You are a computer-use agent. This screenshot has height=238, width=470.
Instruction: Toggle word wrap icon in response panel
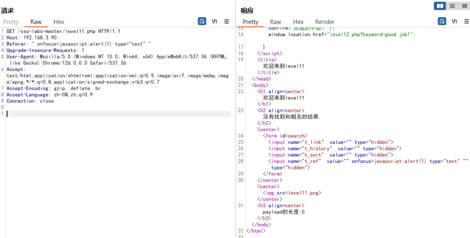point(442,21)
